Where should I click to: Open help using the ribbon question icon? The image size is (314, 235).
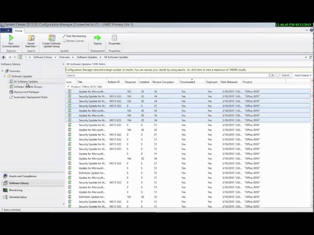(x=312, y=30)
